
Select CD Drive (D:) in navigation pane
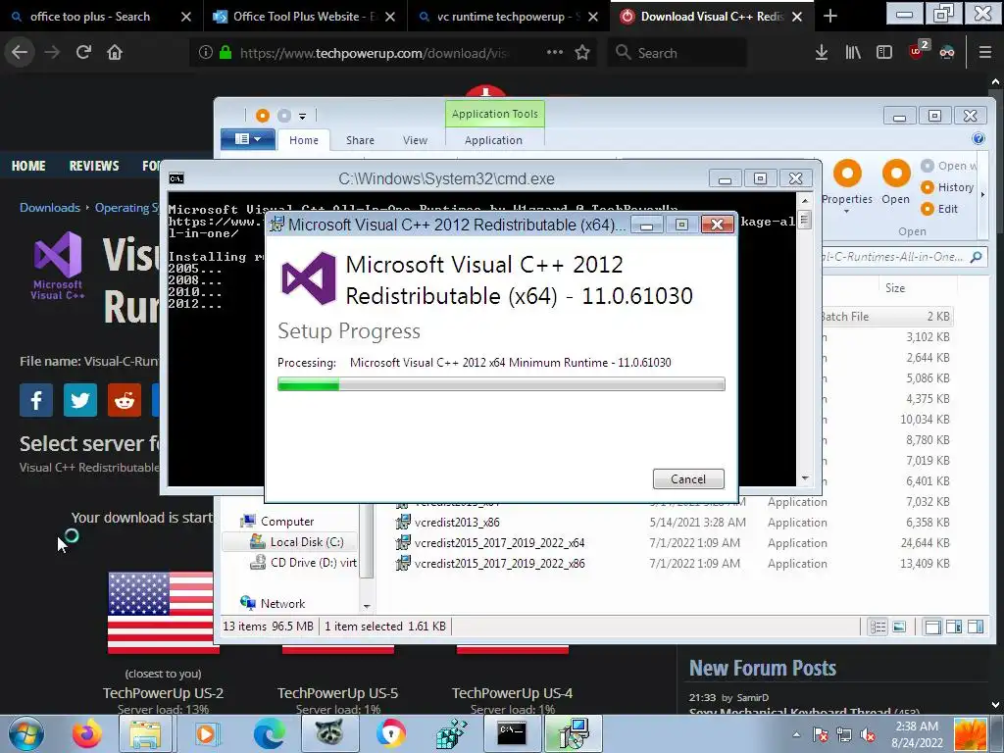[x=304, y=562]
